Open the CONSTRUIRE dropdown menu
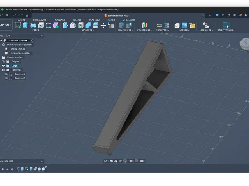The image size is (249, 186). [x=144, y=30]
